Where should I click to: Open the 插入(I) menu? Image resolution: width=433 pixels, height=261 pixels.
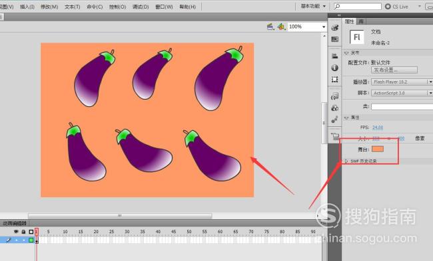pos(27,7)
